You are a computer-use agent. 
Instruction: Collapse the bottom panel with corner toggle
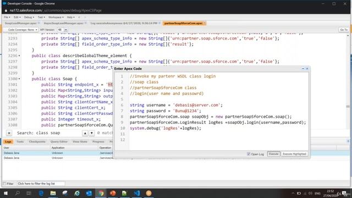coord(348,141)
